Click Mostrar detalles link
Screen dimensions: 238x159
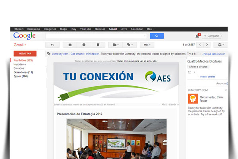tap(207, 77)
